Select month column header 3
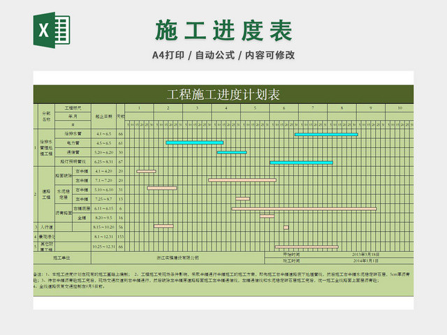 tap(197, 108)
